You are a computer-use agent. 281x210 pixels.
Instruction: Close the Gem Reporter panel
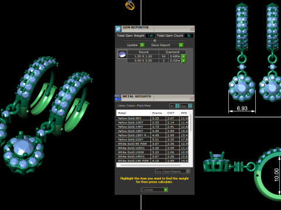pyautogui.click(x=191, y=29)
